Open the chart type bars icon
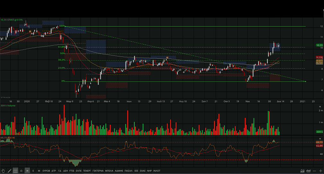Screen dimensions: 324x174 point(309,171)
